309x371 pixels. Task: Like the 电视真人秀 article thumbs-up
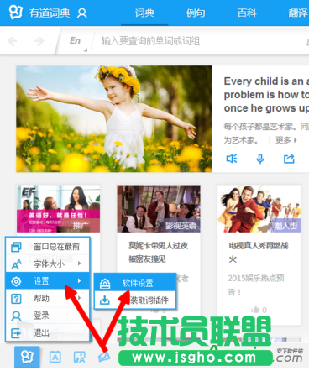pos(255,309)
